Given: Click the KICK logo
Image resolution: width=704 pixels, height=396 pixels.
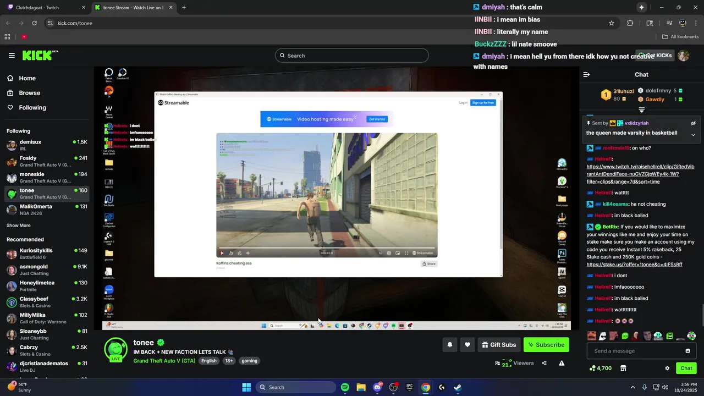Looking at the screenshot, I should pyautogui.click(x=40, y=55).
